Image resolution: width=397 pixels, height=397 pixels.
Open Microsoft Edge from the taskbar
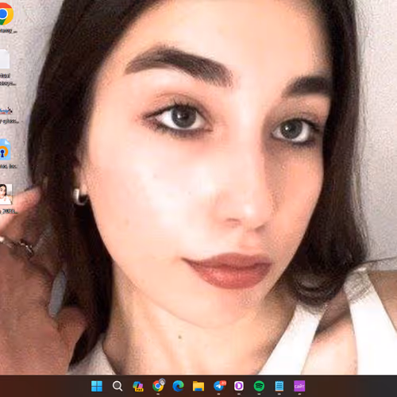[x=178, y=386]
